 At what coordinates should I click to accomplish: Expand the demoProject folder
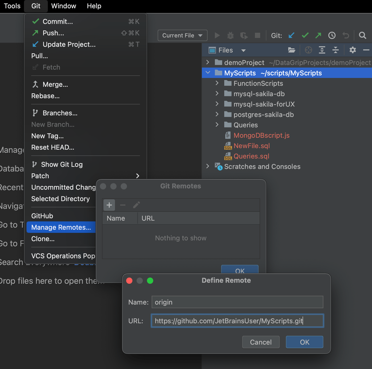(x=208, y=62)
